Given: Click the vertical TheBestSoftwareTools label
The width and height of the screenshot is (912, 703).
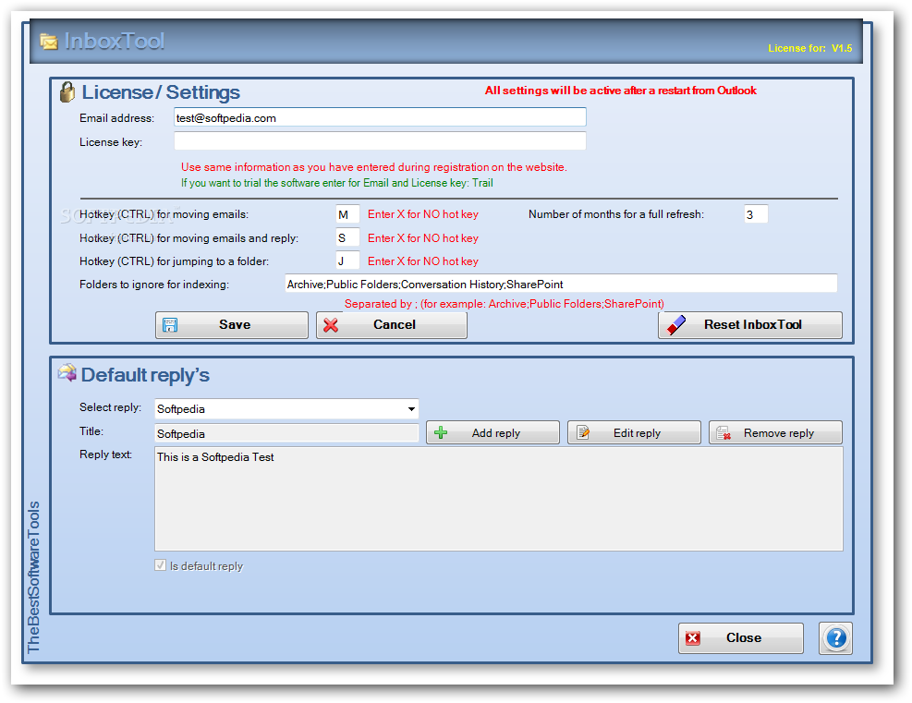Looking at the screenshot, I should click(34, 576).
